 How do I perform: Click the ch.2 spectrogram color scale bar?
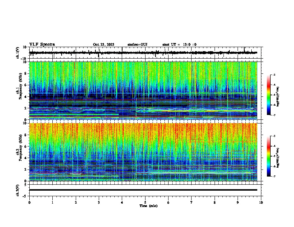pyautogui.click(x=269, y=156)
